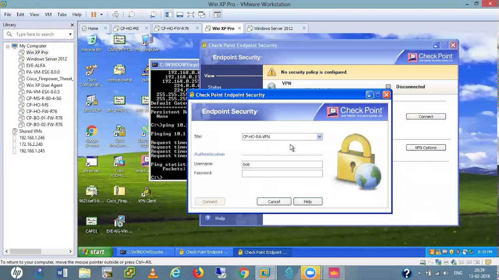Open VMware VM menu
This screenshot has height=280, width=499.
(48, 15)
